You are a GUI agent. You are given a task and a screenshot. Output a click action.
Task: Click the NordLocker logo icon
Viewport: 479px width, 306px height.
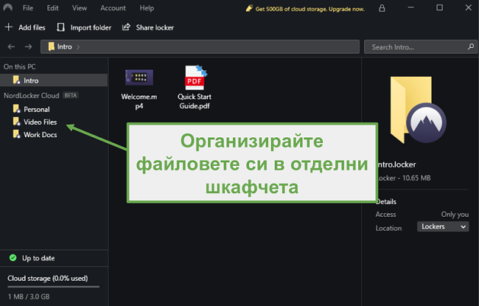[7, 7]
